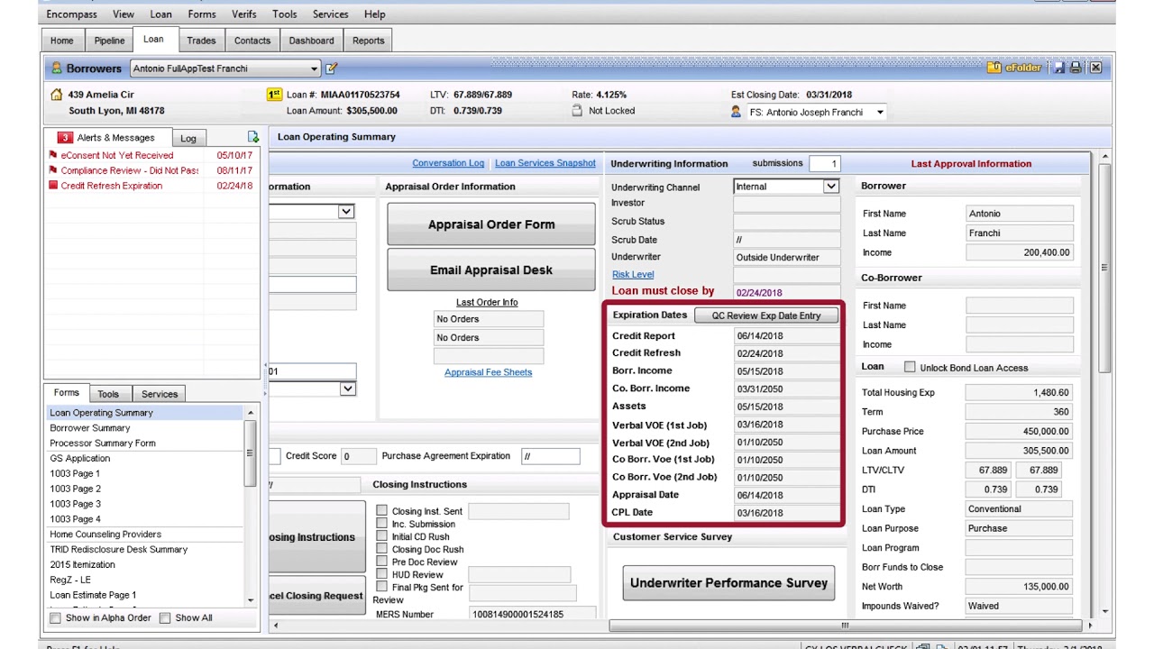
Task: Click QC Review Exp Date Entry button
Action: 766,315
